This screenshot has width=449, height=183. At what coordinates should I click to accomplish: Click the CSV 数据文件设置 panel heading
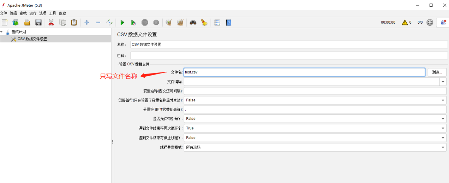(x=137, y=34)
